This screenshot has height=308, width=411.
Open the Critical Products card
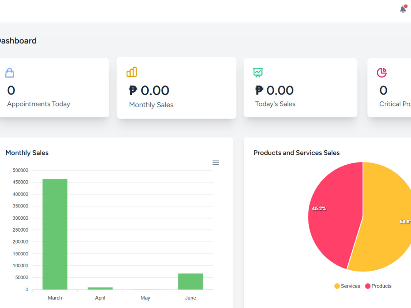pos(389,88)
